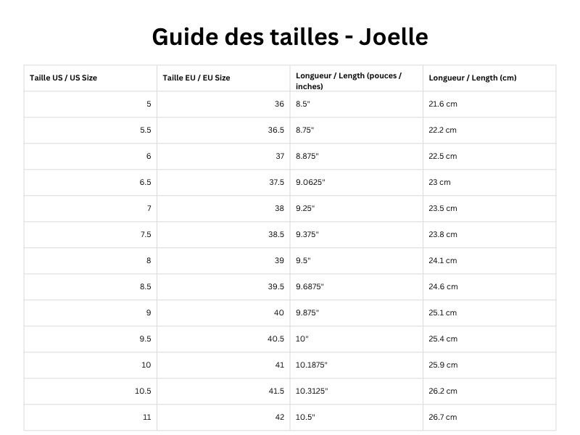Image resolution: width=580 pixels, height=435 pixels.
Task: Click the US size 6.5 cell
Action: pyautogui.click(x=145, y=182)
